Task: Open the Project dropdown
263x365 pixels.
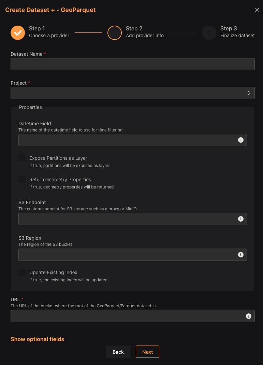Action: pos(133,93)
